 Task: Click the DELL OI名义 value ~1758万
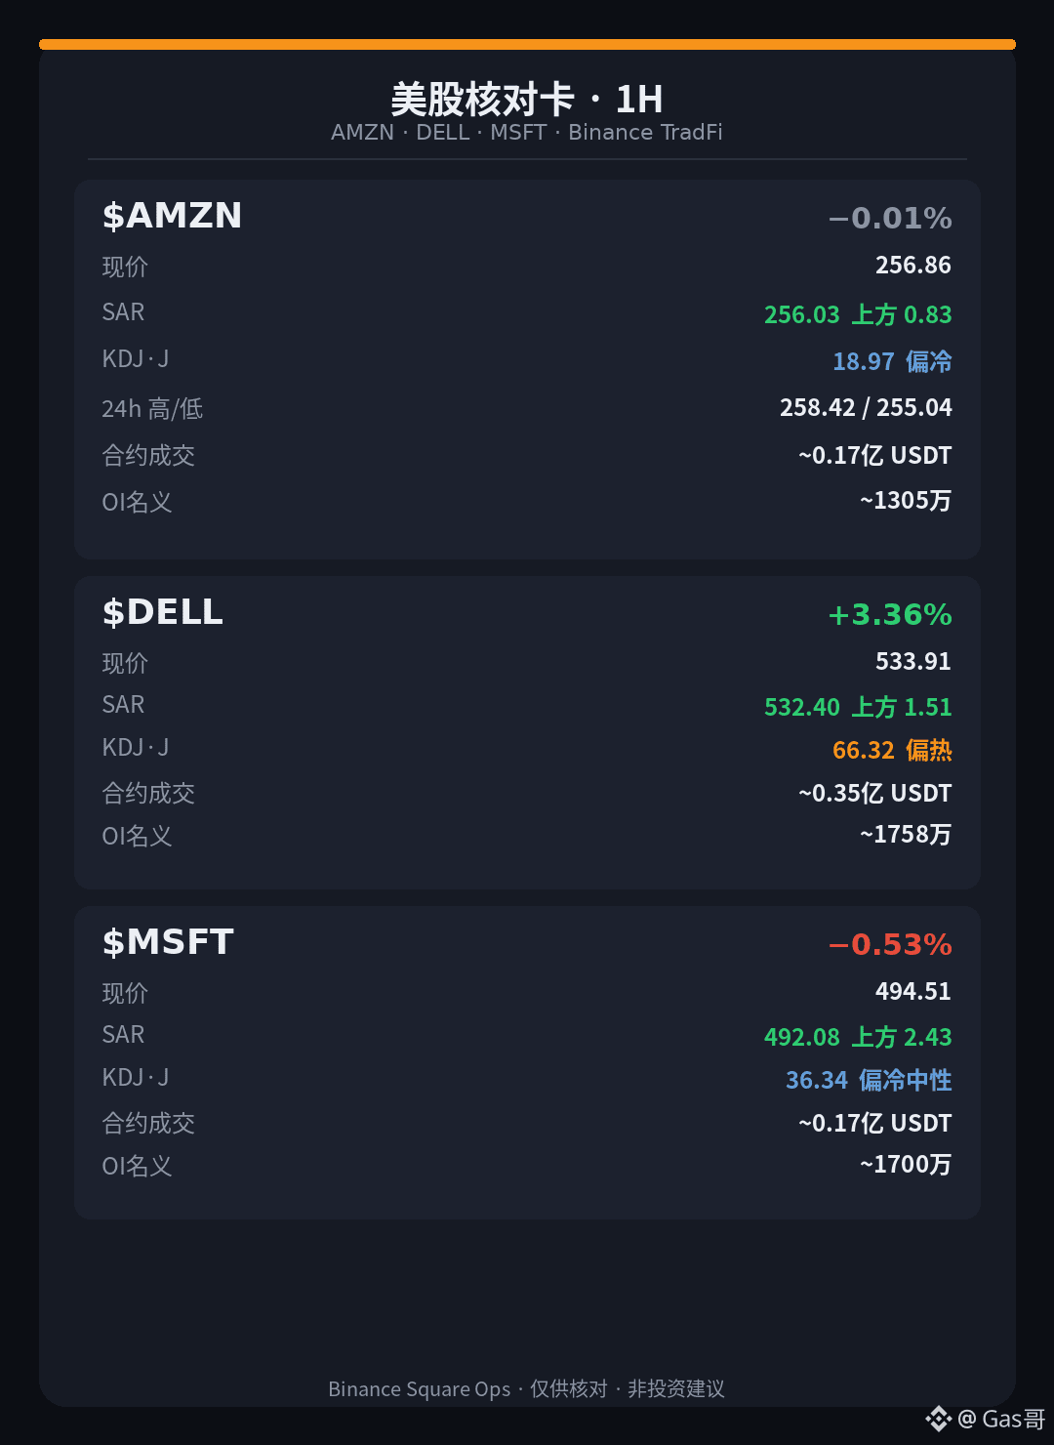pyautogui.click(x=906, y=835)
